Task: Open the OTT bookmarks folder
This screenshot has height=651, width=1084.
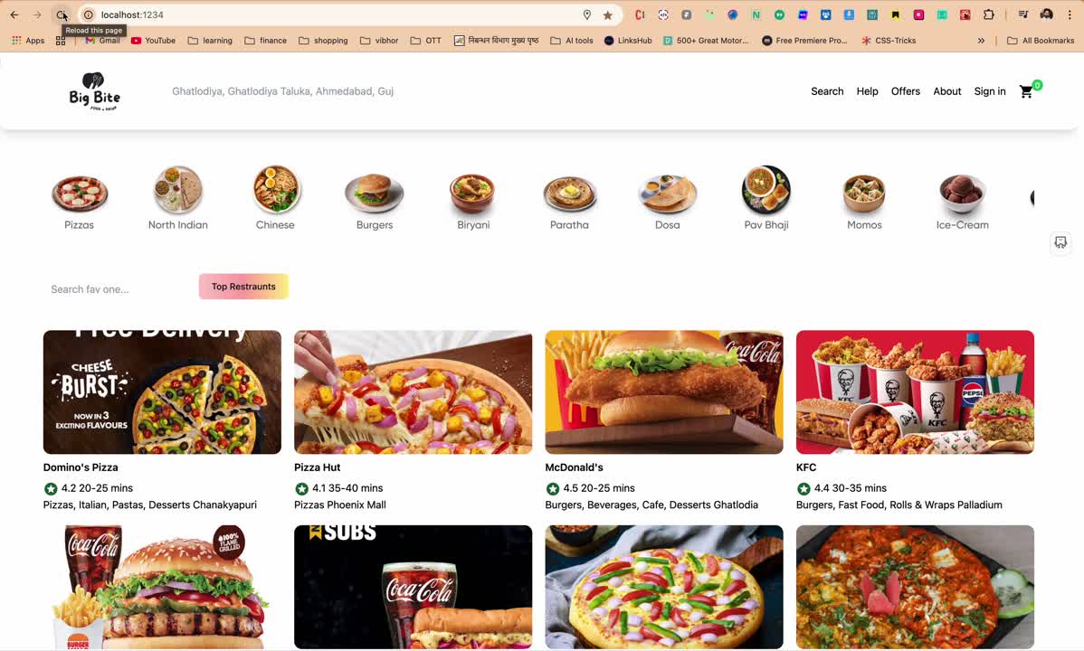Action: (425, 41)
